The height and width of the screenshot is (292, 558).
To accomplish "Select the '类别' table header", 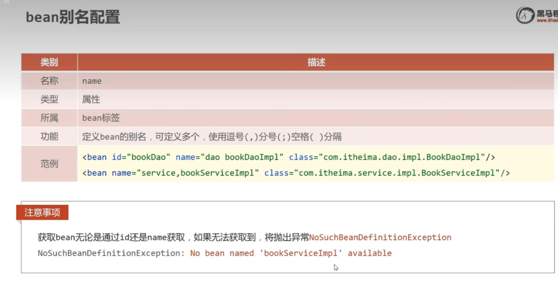I will tap(49, 62).
